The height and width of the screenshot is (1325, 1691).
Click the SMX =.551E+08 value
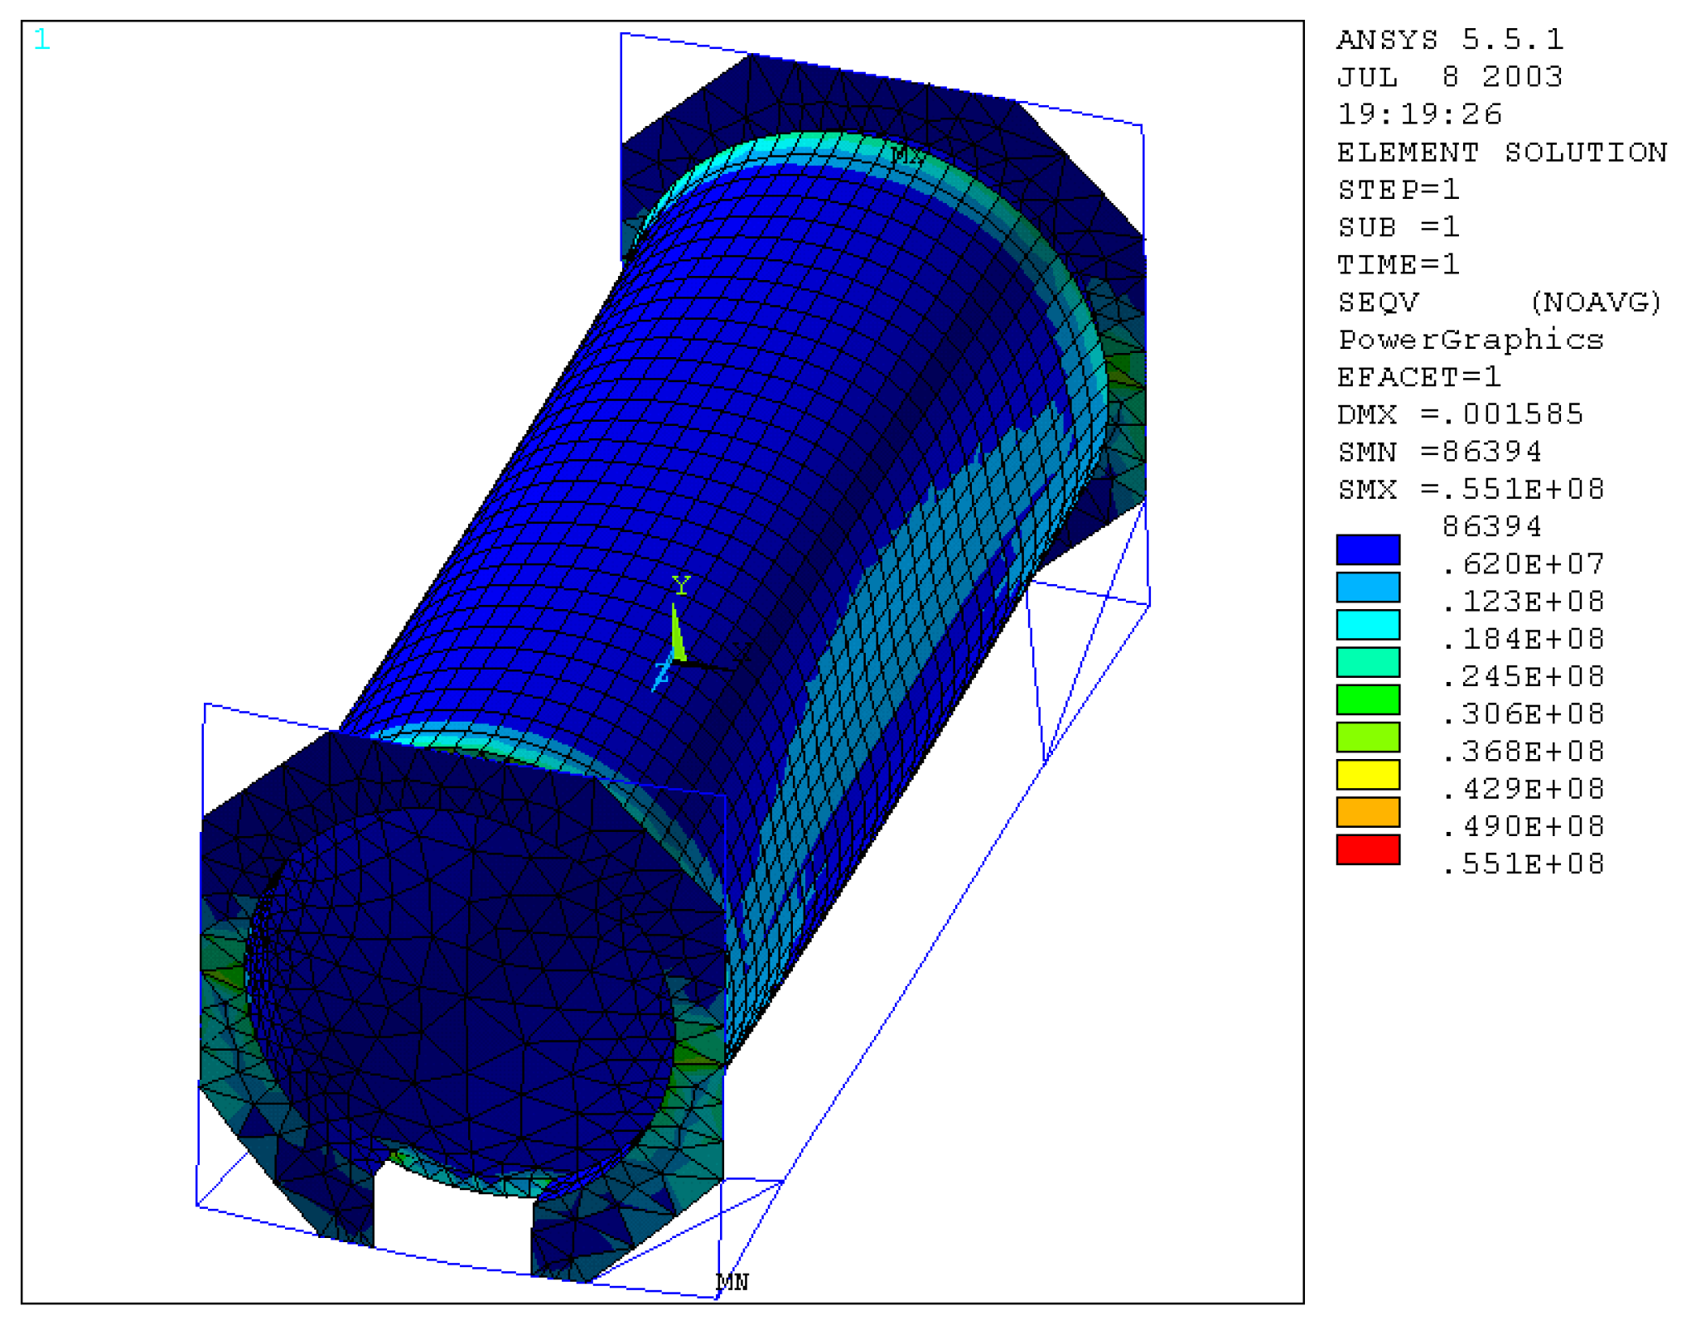pos(1471,489)
